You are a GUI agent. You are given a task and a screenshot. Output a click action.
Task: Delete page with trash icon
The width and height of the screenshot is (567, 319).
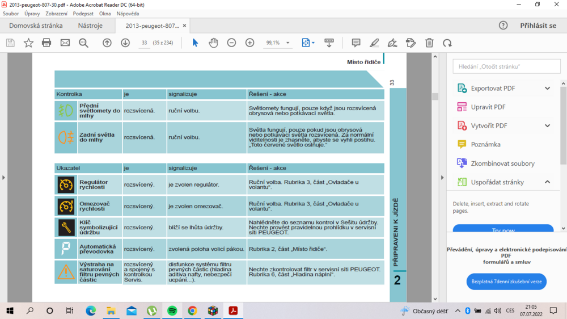(429, 43)
